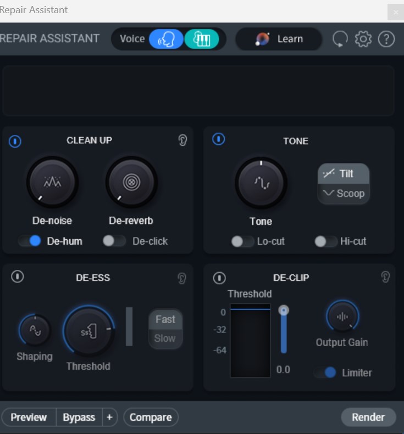Disable the De-hum switch
The height and width of the screenshot is (434, 404).
tap(30, 241)
